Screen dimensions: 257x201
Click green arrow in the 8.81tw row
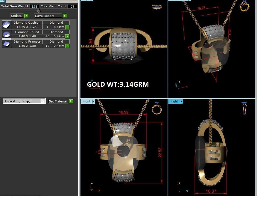point(67,27)
